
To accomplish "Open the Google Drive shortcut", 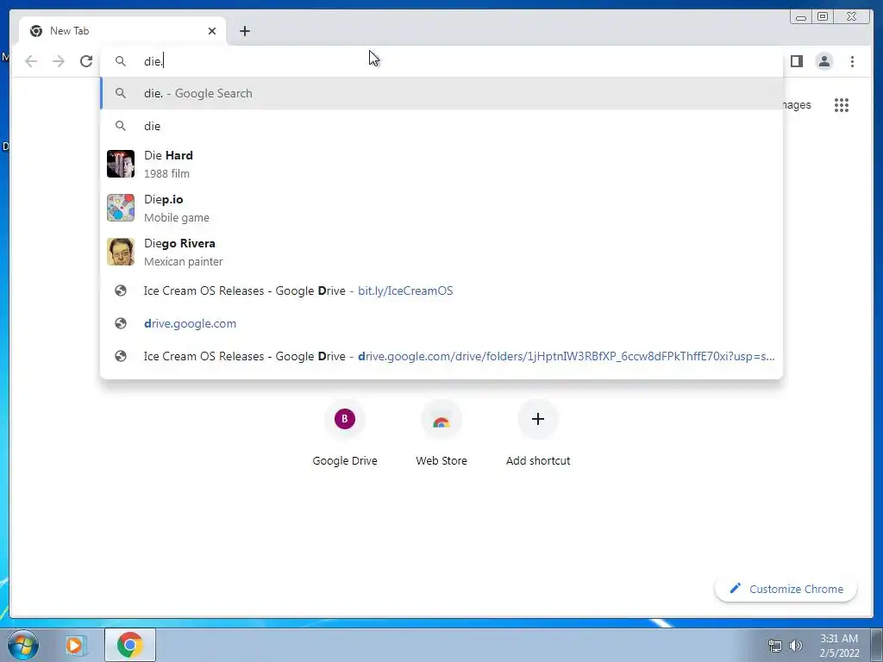I will [345, 434].
